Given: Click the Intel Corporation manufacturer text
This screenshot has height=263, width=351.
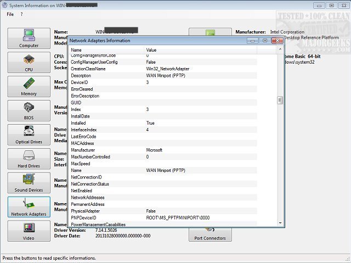Looking at the screenshot, I should [x=287, y=32].
